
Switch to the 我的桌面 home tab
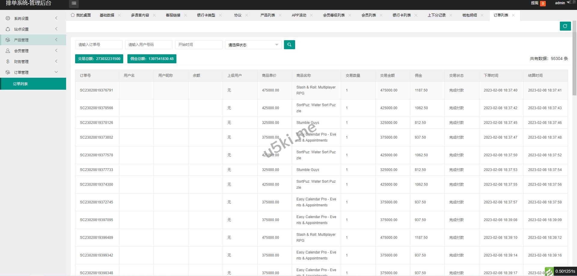81,15
